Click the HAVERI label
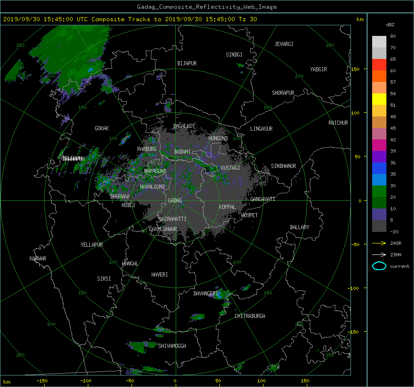Viewport: 414px width, 387px height. [160, 275]
